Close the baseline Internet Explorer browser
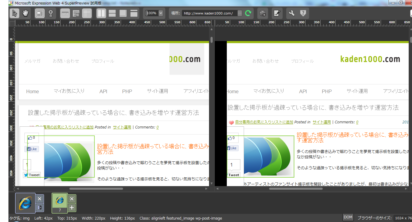The height and width of the screenshot is (222, 412). pos(40,199)
